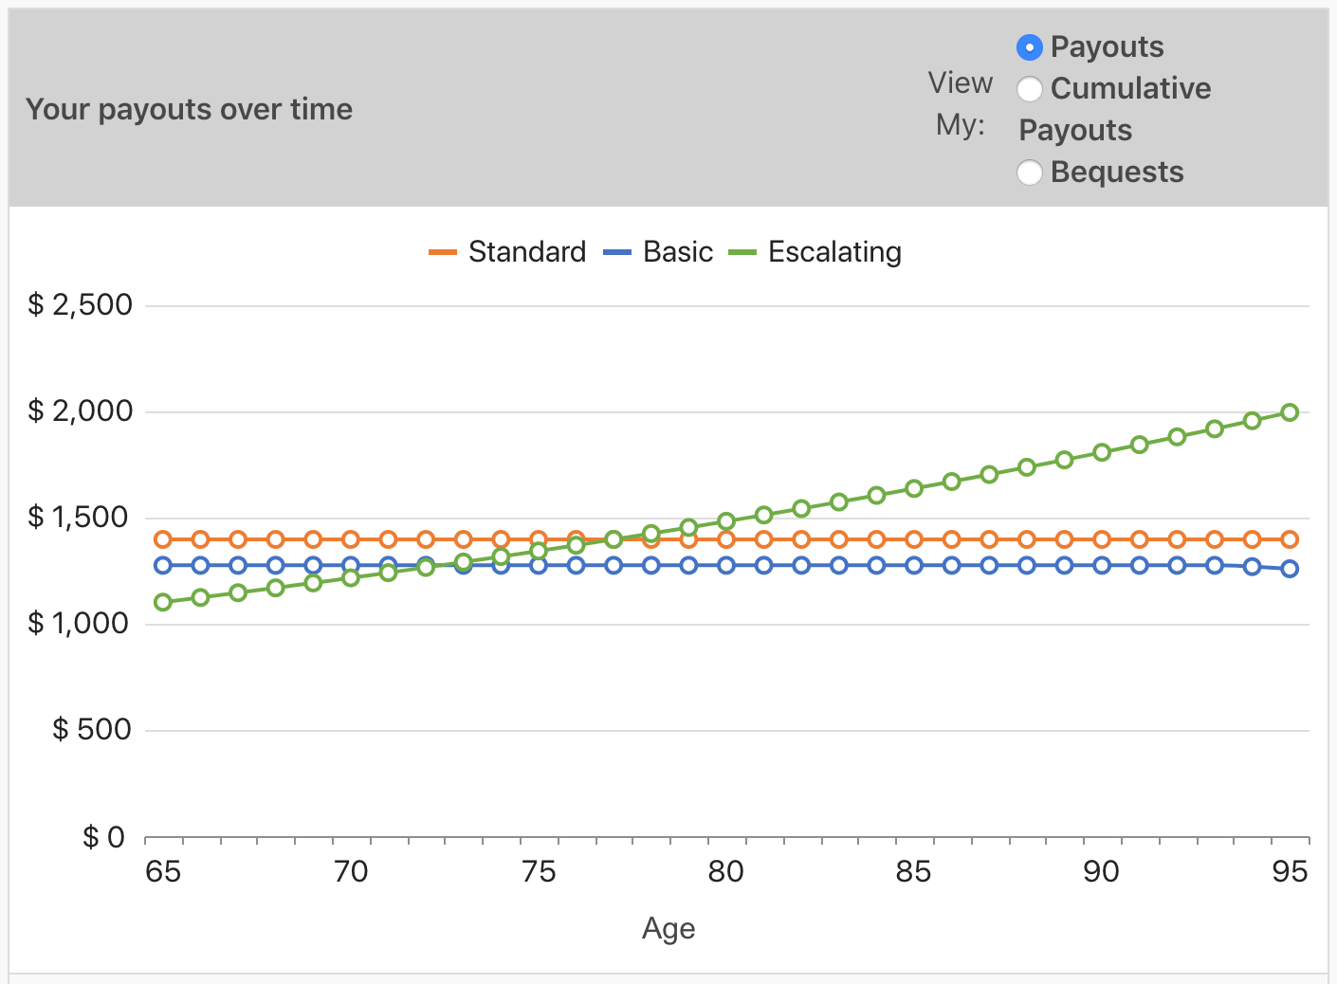The image size is (1337, 984).
Task: Click the Escalating data point at age 95
Action: 1290,412
